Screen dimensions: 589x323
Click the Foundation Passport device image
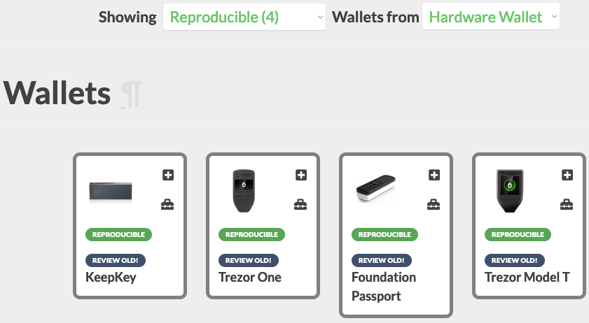376,188
